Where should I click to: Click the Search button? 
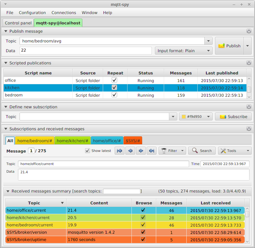click(202, 151)
